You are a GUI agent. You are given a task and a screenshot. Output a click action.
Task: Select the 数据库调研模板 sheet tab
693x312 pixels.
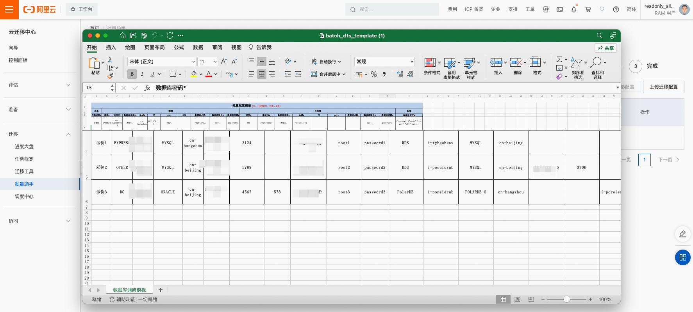[x=129, y=290]
